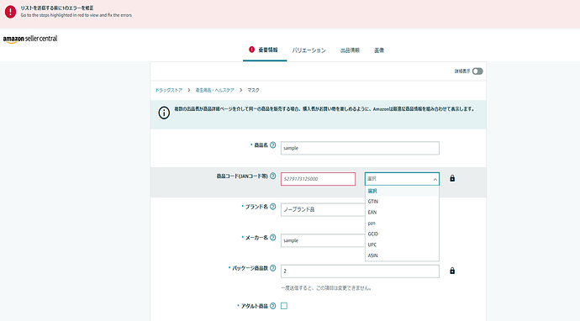Open ドラッグストア breadcrumb link
This screenshot has width=580, height=321.
(169, 90)
